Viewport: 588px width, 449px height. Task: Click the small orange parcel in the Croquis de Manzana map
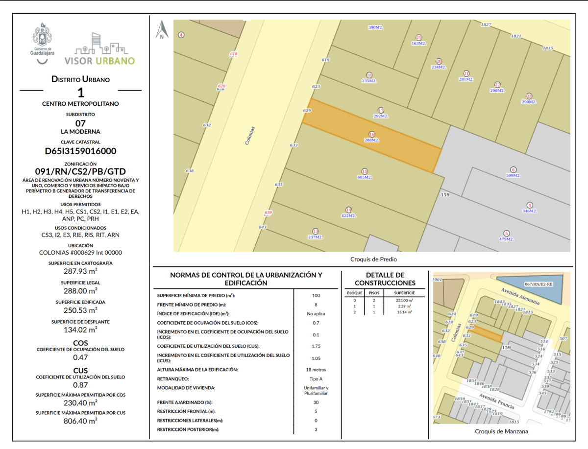487,333
